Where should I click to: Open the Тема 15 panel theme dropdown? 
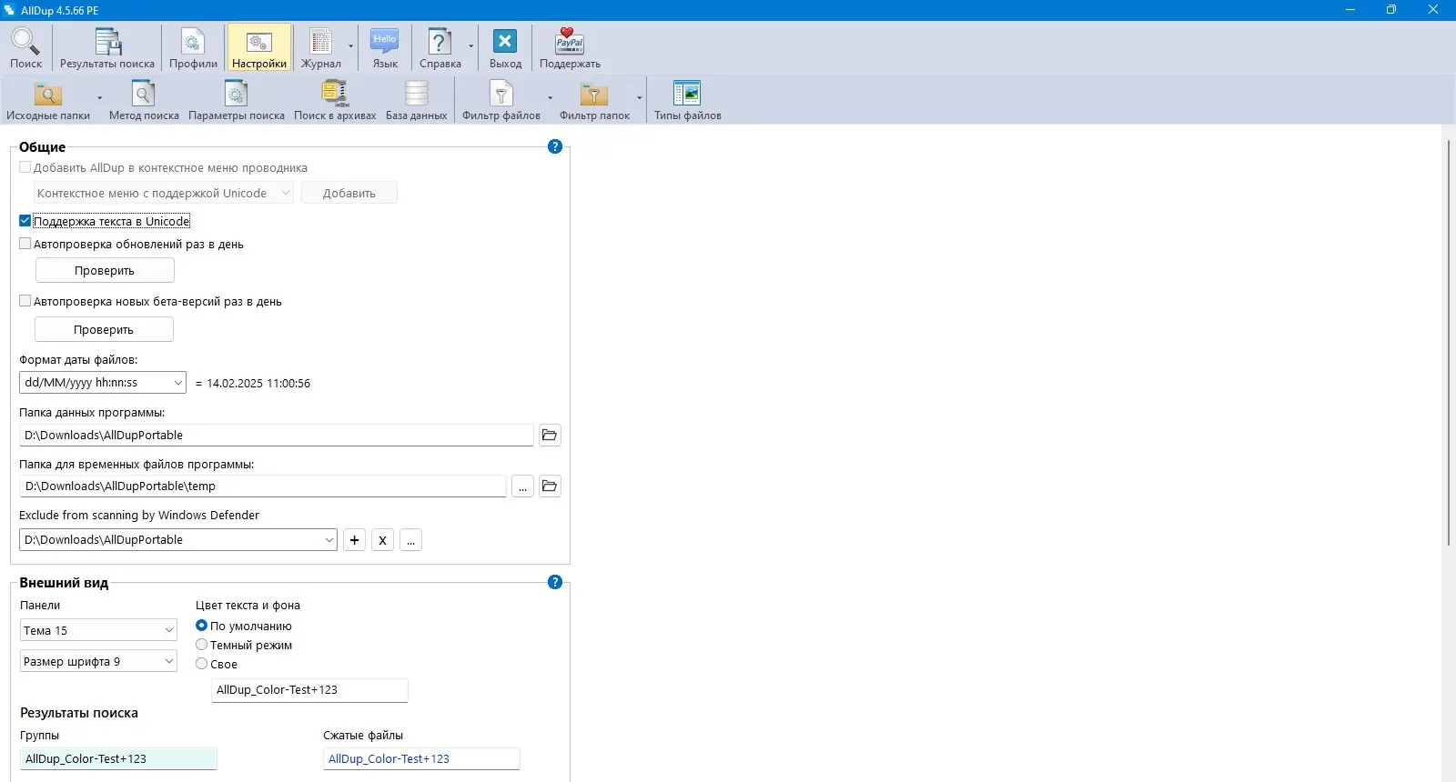point(98,630)
